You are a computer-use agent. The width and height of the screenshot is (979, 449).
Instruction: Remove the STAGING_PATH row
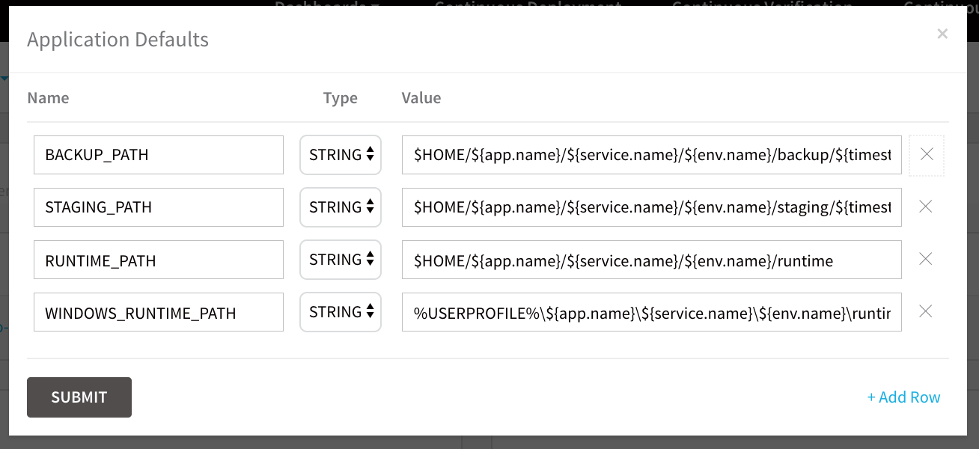[926, 207]
